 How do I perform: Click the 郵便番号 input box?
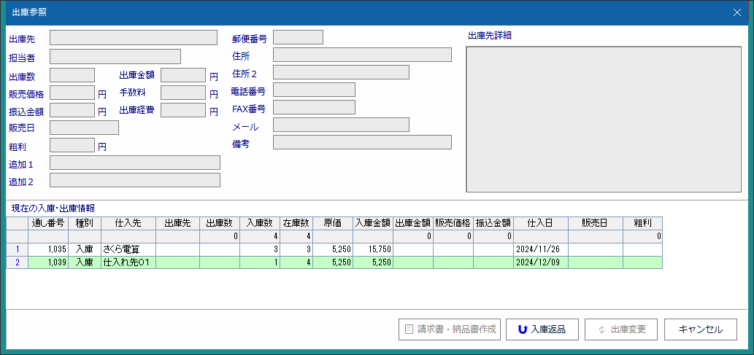click(x=298, y=38)
